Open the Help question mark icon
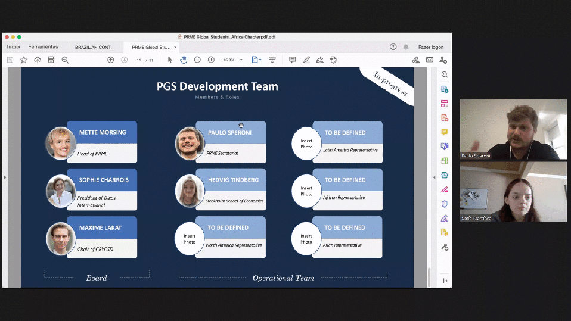This screenshot has width=571, height=321. click(393, 47)
